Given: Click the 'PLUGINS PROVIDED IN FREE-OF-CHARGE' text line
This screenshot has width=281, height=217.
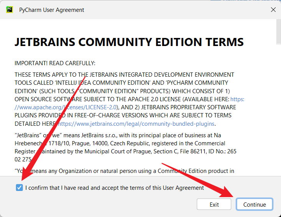Looking at the screenshot, I should [123, 115].
